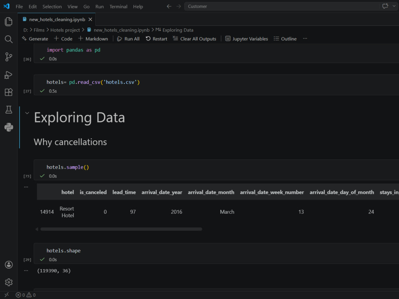Open the Python extension view
The width and height of the screenshot is (399, 299).
coord(9,127)
